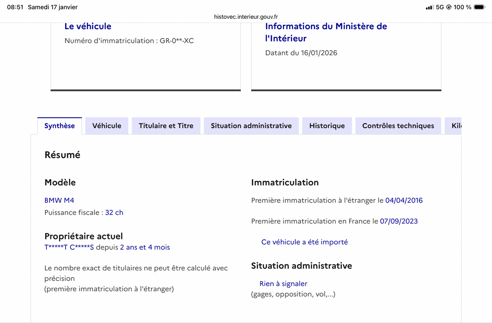Click the foreign registration date 04/04/2016

click(403, 200)
